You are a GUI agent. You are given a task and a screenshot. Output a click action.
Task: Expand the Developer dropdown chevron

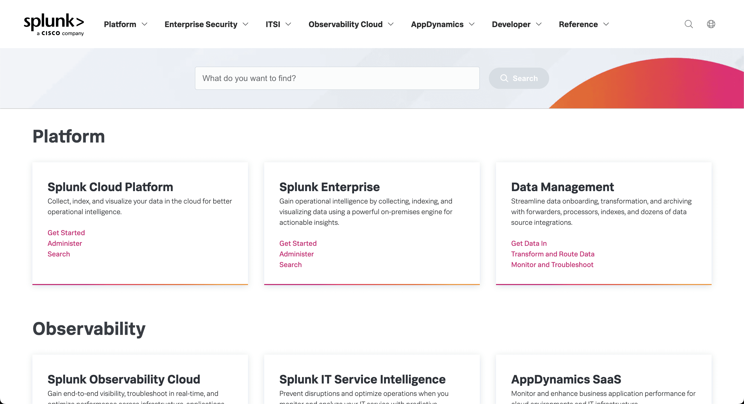click(539, 24)
